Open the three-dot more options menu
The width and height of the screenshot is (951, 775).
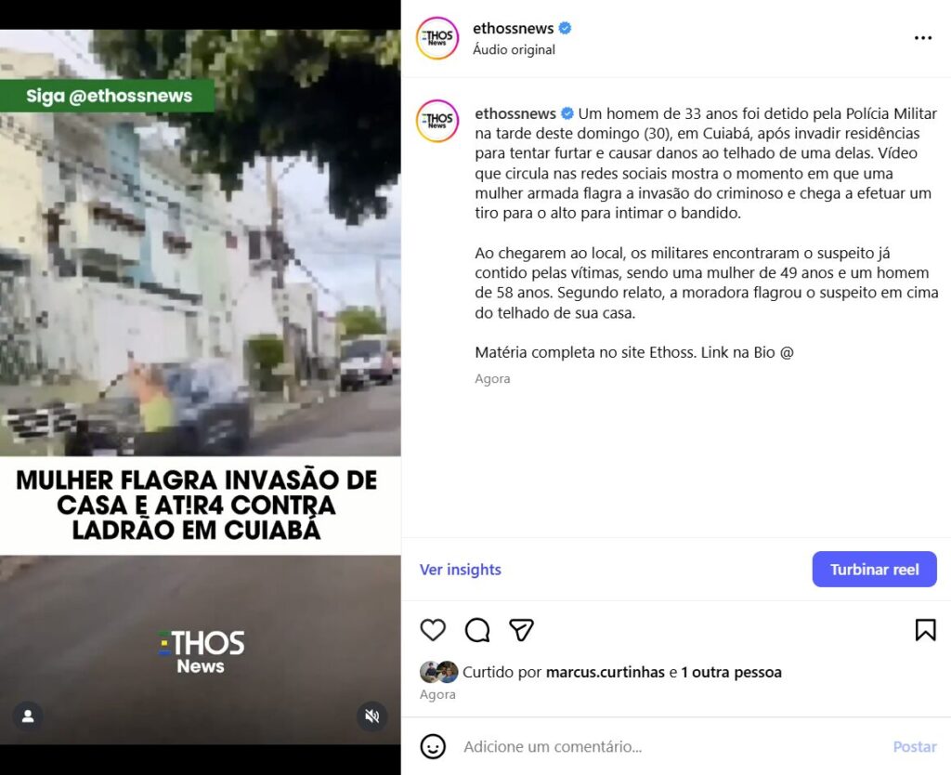(922, 37)
